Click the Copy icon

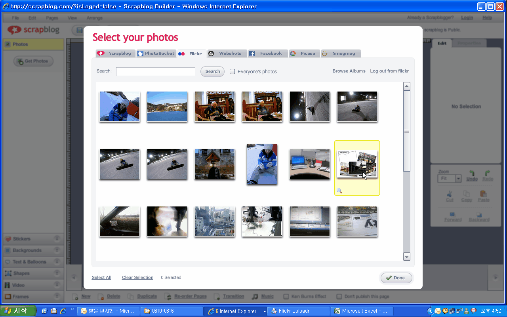tap(467, 194)
